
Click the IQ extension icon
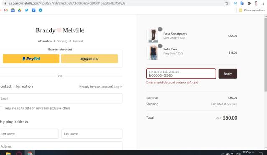tap(235, 3)
